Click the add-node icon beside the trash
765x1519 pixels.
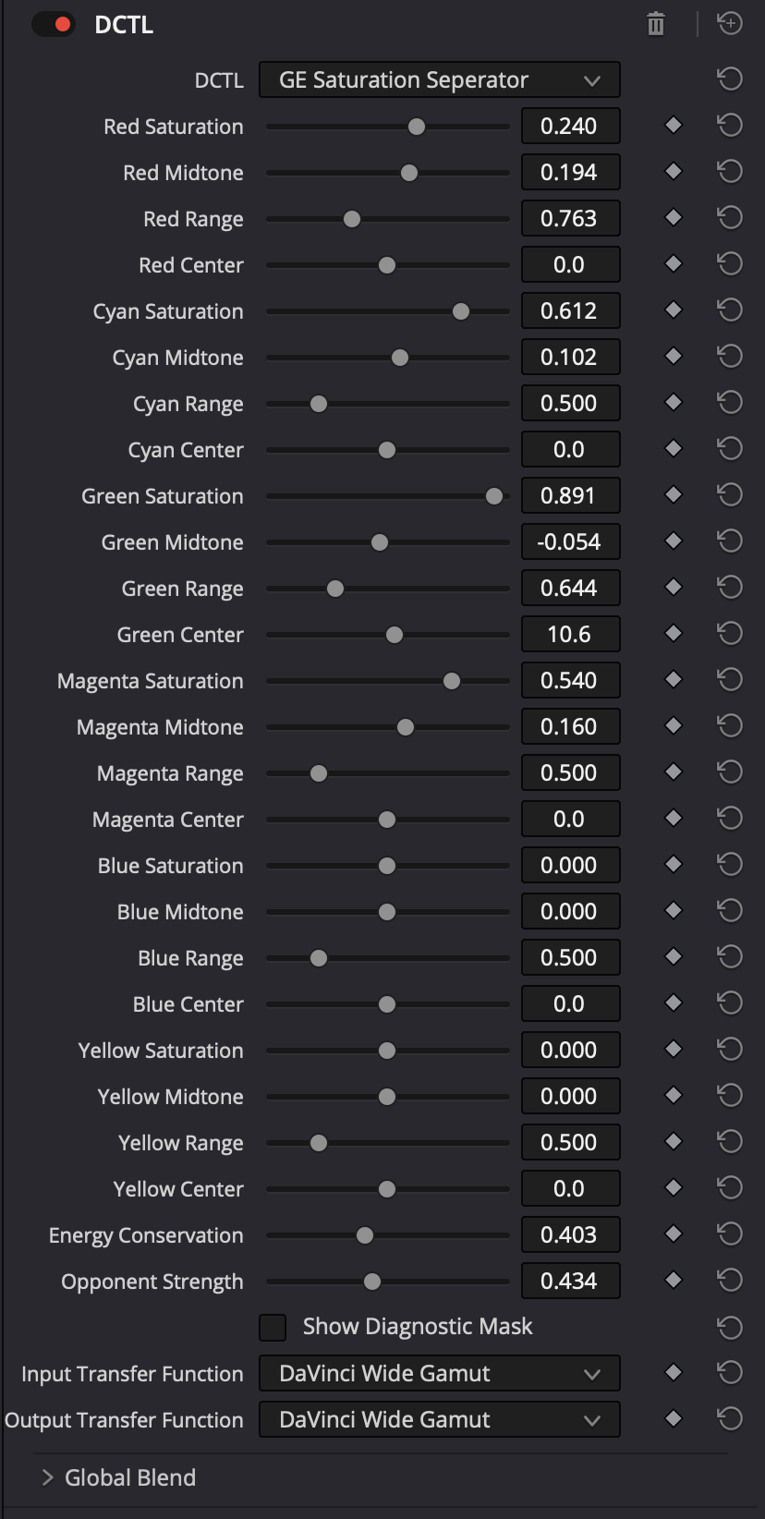pos(730,23)
